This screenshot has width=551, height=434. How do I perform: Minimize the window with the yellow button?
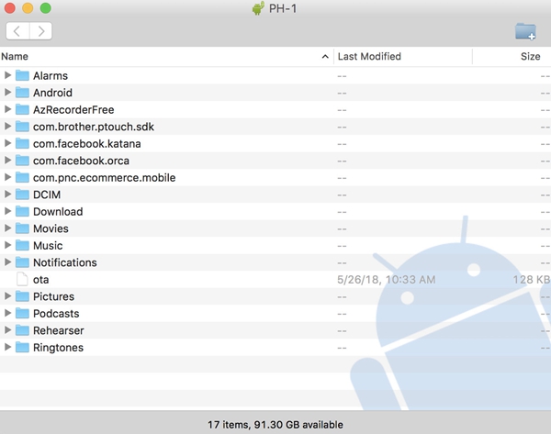pyautogui.click(x=28, y=8)
